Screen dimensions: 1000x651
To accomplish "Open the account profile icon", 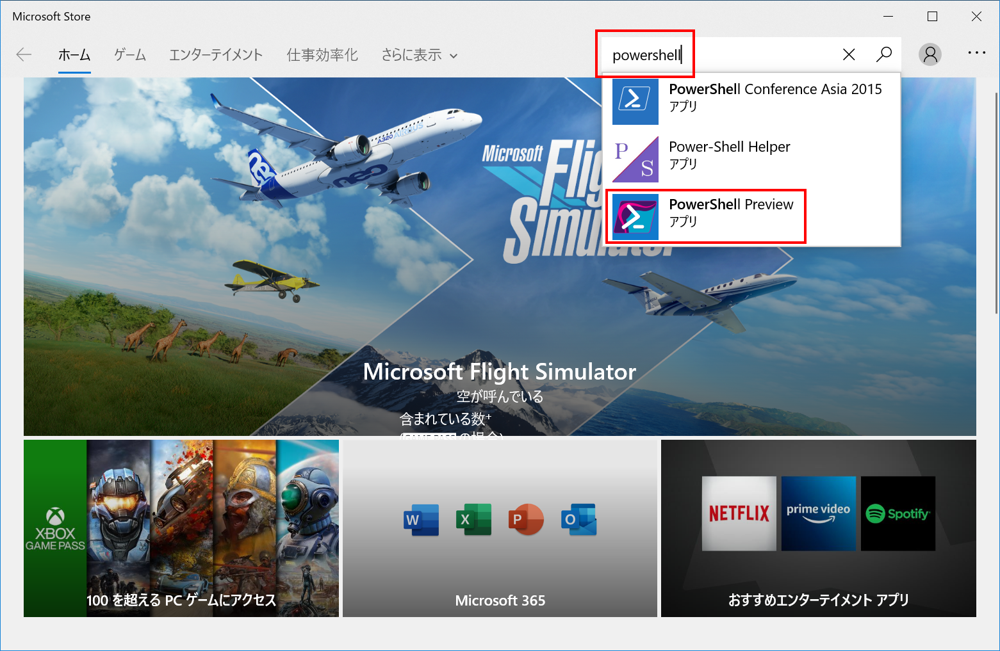I will click(930, 54).
